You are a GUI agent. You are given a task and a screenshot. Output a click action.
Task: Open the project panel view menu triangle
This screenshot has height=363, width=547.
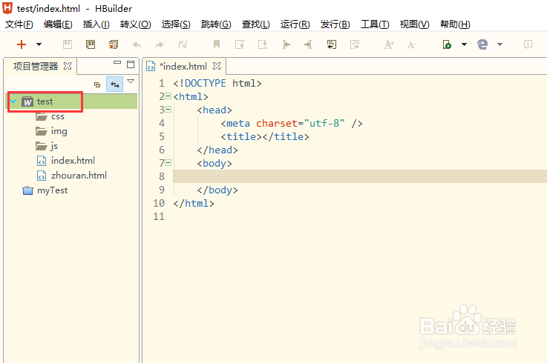131,81
